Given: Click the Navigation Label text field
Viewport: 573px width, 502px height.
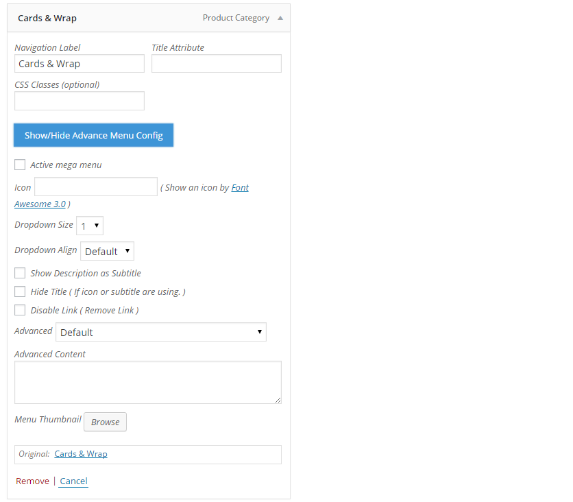Looking at the screenshot, I should [80, 64].
